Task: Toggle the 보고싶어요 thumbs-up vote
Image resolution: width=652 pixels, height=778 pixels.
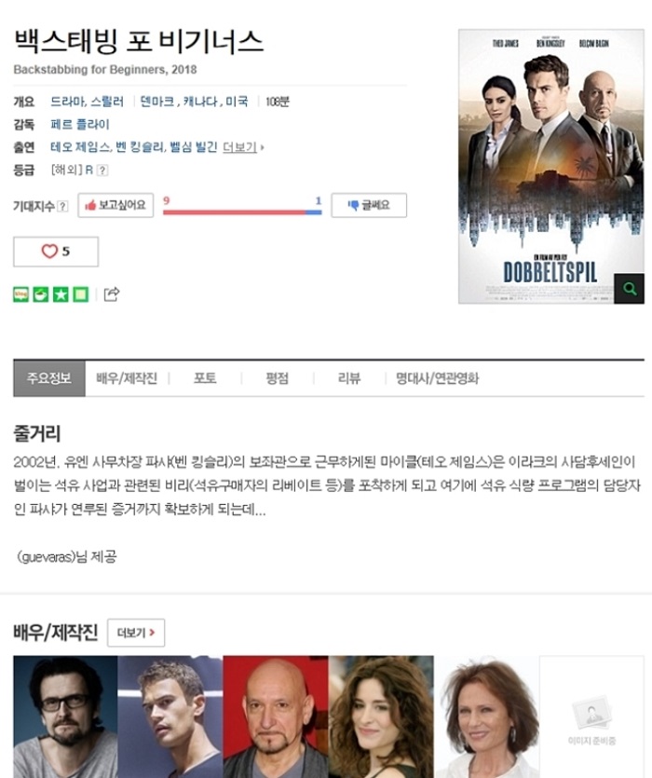Action: coord(115,205)
